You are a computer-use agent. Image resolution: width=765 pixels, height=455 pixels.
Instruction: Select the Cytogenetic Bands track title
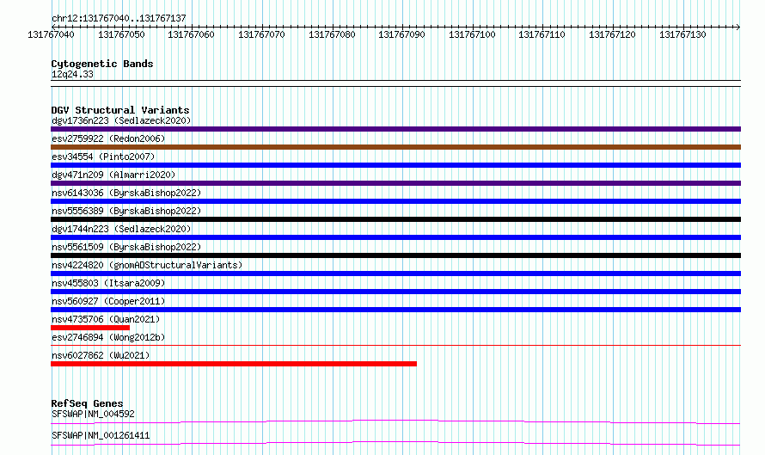(x=102, y=64)
